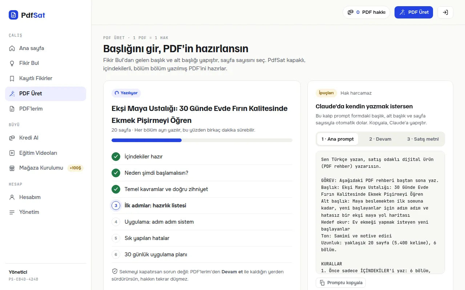
Task: Click the 30 günlük uygulama planı row
Action: point(202,254)
